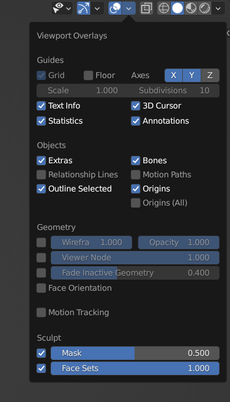Close the Viewport Overlays dropdown arrow

click(129, 8)
